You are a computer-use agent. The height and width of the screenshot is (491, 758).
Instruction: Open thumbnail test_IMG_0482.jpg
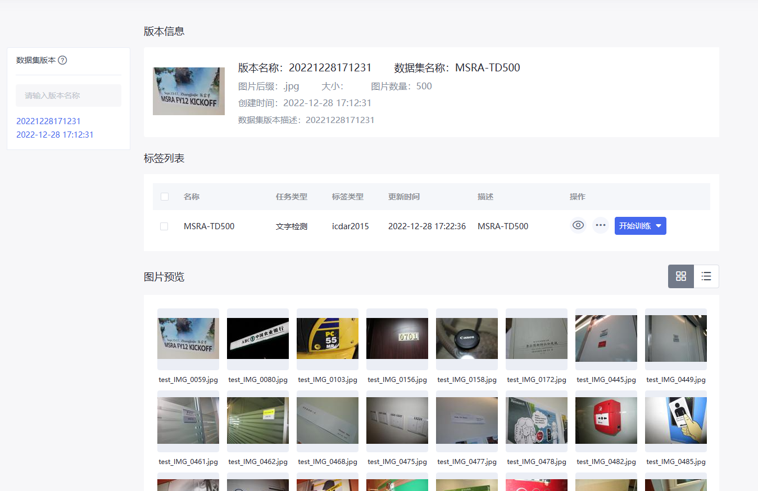pyautogui.click(x=606, y=421)
